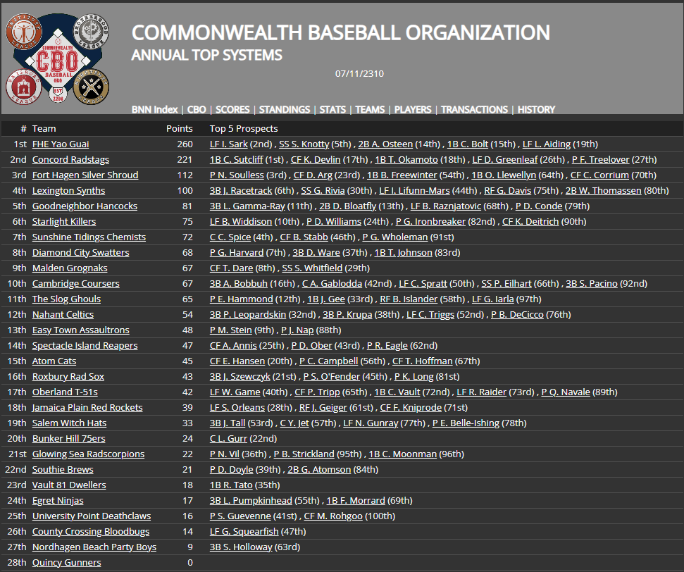
Task: Open player LF I. Sark's page
Action: tap(228, 144)
